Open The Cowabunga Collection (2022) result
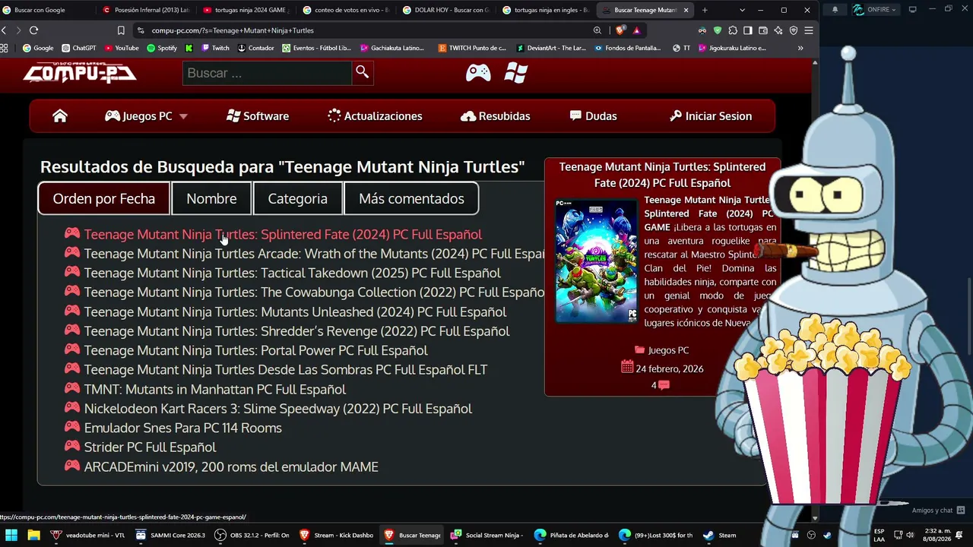The height and width of the screenshot is (547, 973). click(x=315, y=292)
